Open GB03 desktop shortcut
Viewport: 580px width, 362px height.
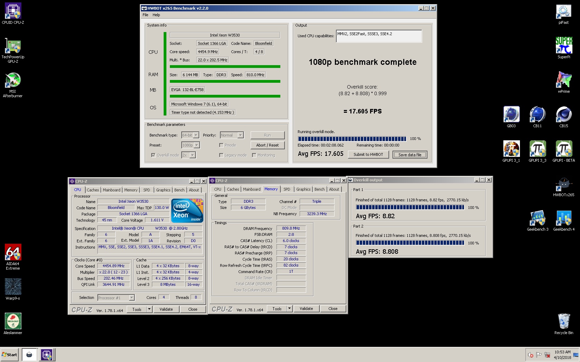511,117
